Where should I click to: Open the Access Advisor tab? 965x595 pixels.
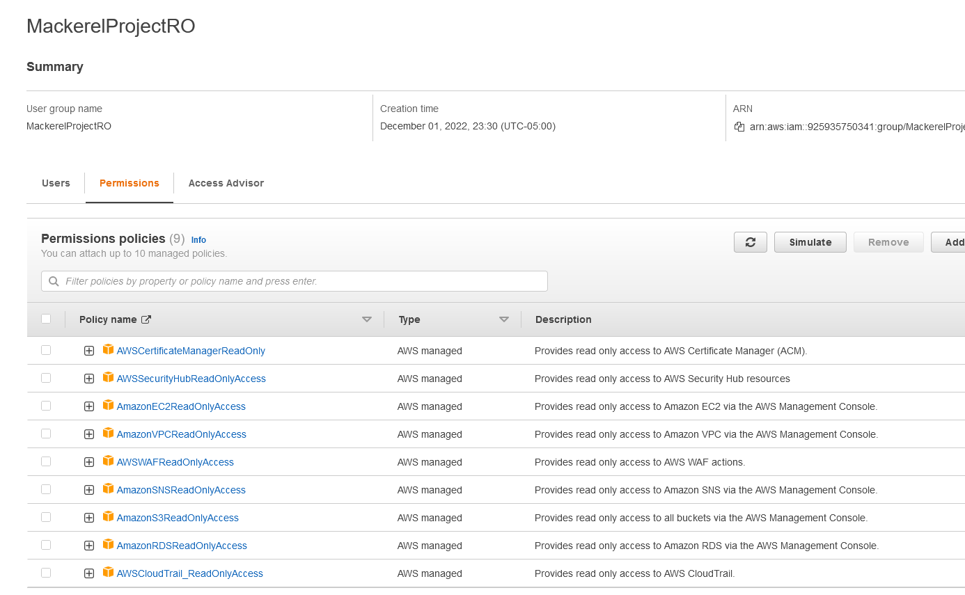[226, 183]
